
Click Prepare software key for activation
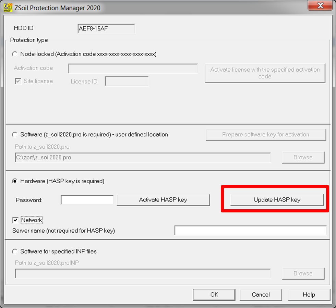[265, 135]
